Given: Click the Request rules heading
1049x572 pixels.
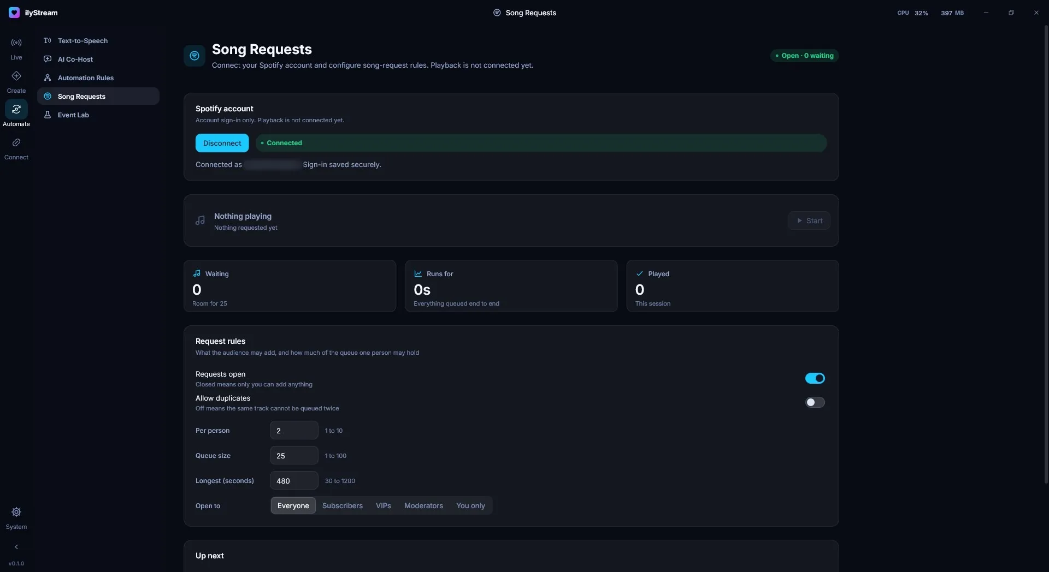Looking at the screenshot, I should (x=221, y=341).
